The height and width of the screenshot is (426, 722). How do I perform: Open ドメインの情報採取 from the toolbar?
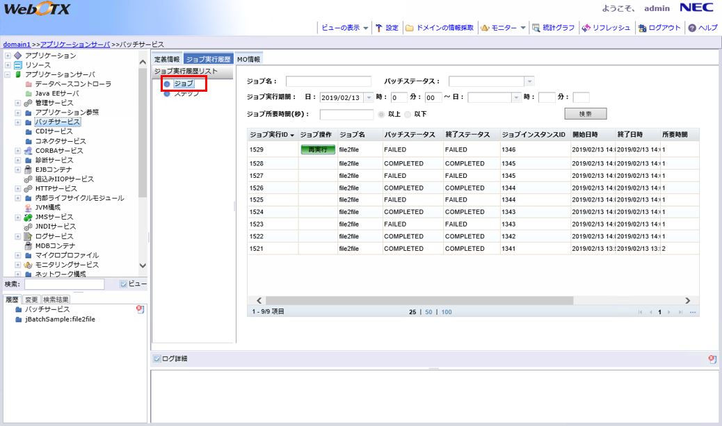coord(410,28)
